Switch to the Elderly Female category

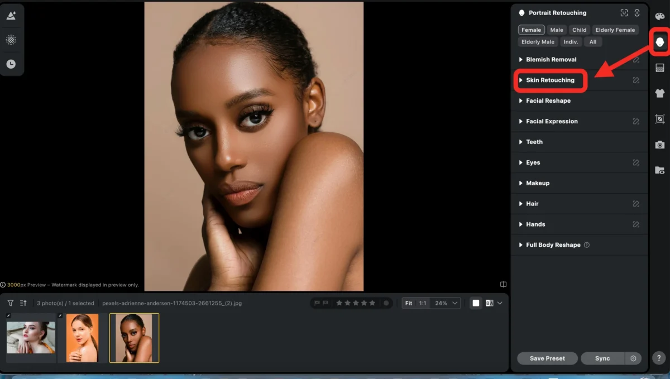coord(615,30)
